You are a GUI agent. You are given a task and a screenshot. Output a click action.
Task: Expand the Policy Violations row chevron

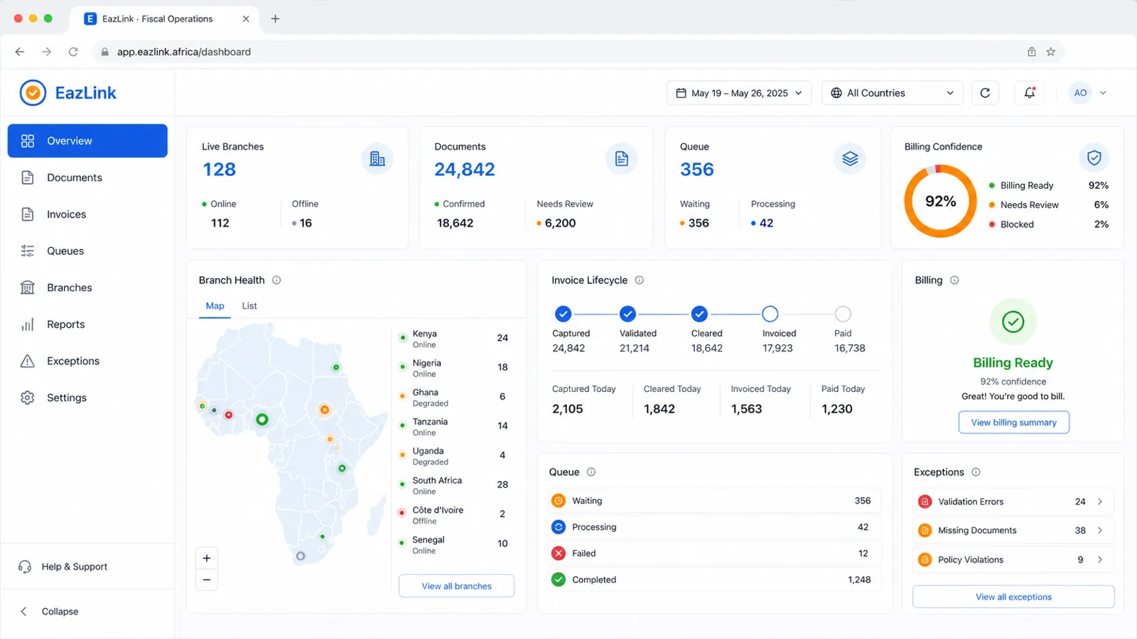[x=1100, y=560]
